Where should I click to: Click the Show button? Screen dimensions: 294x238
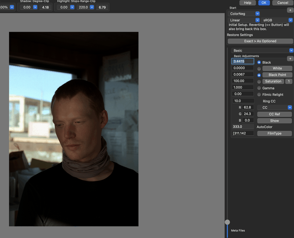click(275, 120)
